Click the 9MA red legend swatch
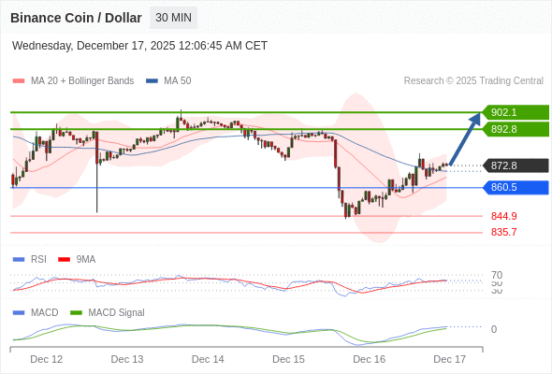The height and width of the screenshot is (374, 552). click(64, 260)
